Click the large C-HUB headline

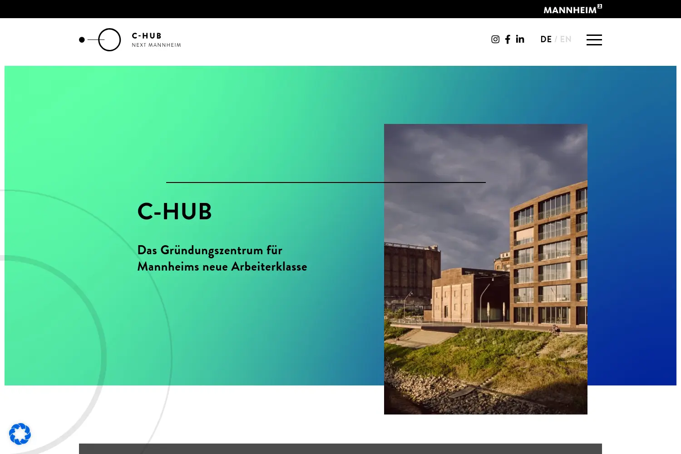(175, 212)
